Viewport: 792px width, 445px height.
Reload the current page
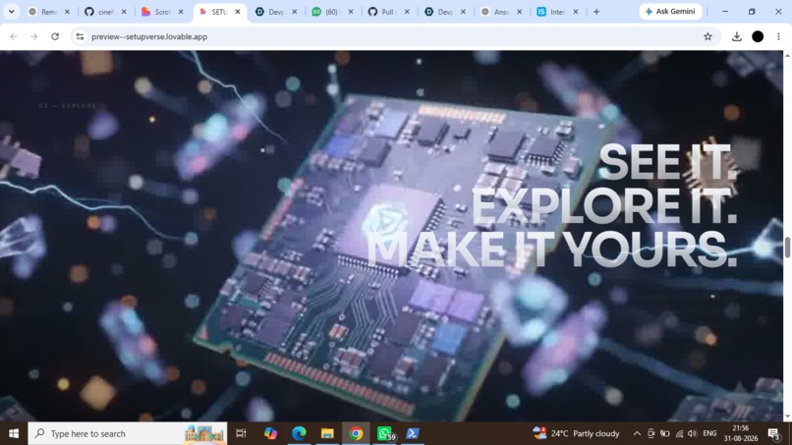point(55,36)
